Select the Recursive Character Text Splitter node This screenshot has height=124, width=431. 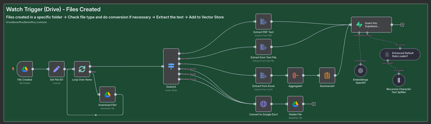tap(399, 80)
